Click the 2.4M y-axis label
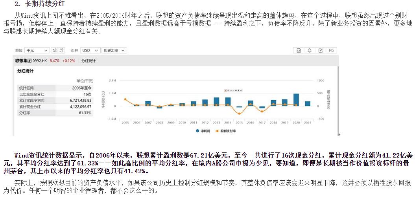The image size is (415, 198). click(113, 81)
